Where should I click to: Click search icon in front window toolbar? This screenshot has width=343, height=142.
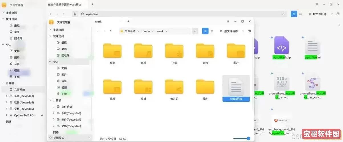click(x=195, y=31)
